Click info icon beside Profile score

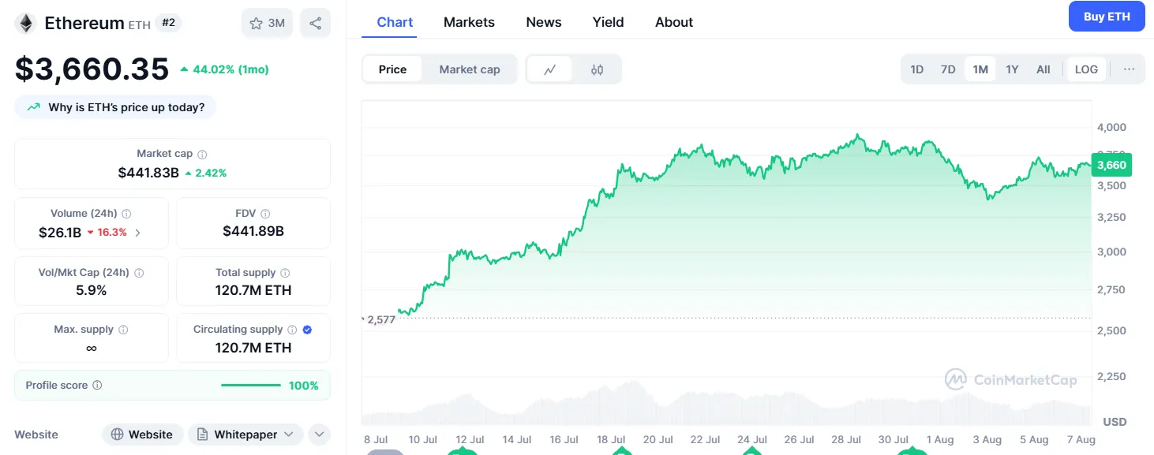coord(97,386)
